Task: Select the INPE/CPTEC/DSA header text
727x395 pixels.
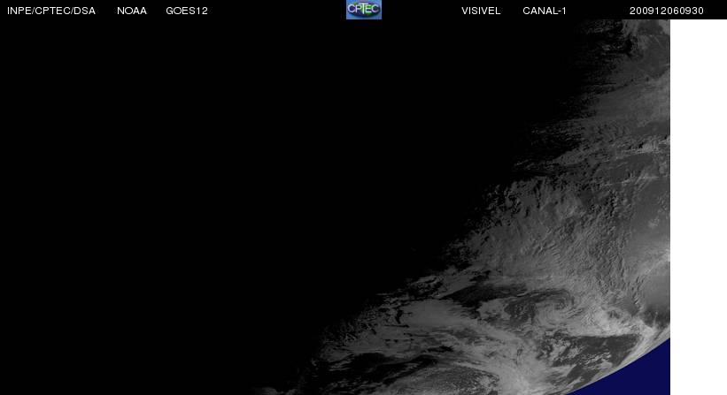Action: [51, 11]
